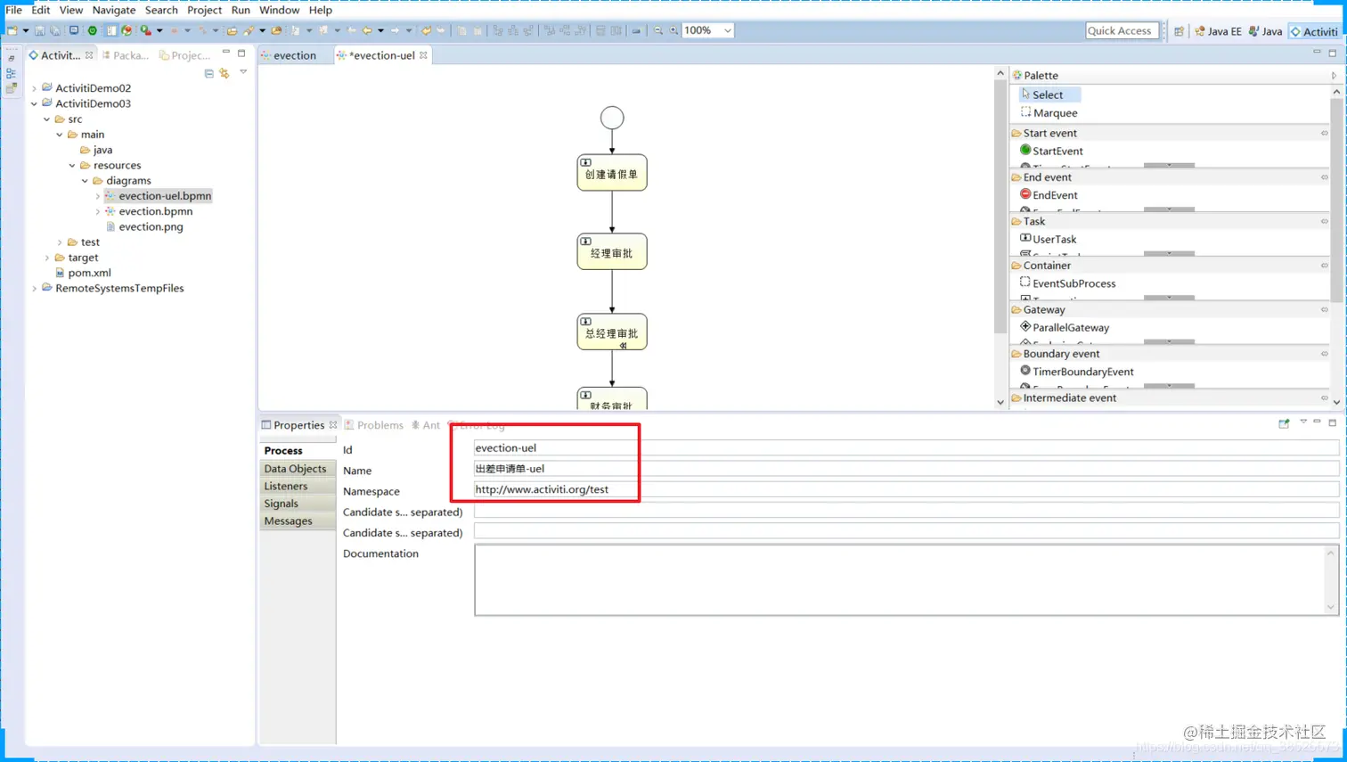This screenshot has height=762, width=1347.
Task: Open the Project menu
Action: pos(204,10)
